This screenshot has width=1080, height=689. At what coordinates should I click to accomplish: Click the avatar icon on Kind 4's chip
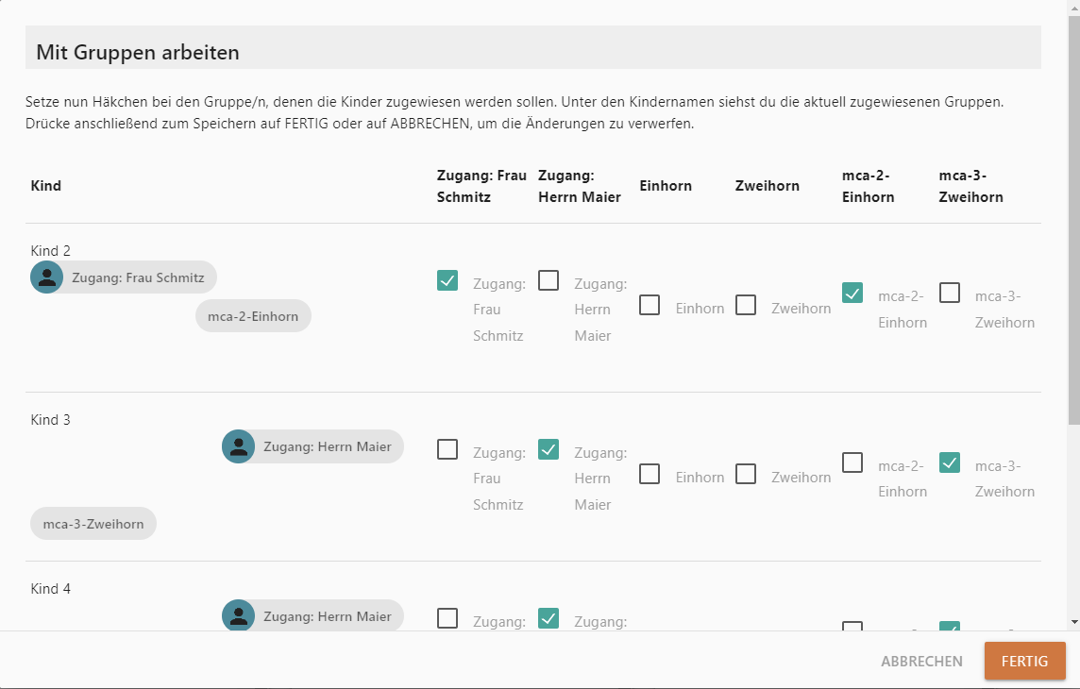[238, 615]
